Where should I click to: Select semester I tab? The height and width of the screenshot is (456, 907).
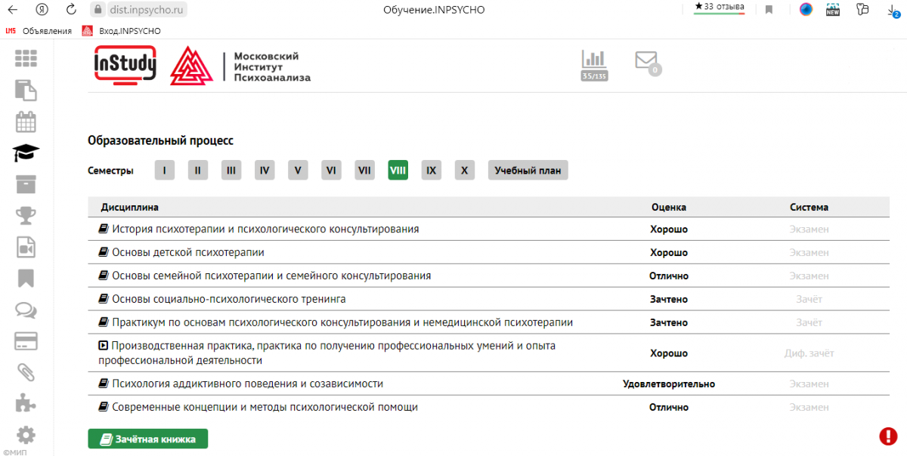164,170
